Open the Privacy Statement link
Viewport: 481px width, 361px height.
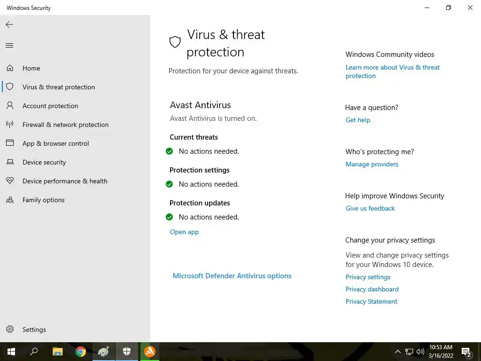tap(371, 301)
